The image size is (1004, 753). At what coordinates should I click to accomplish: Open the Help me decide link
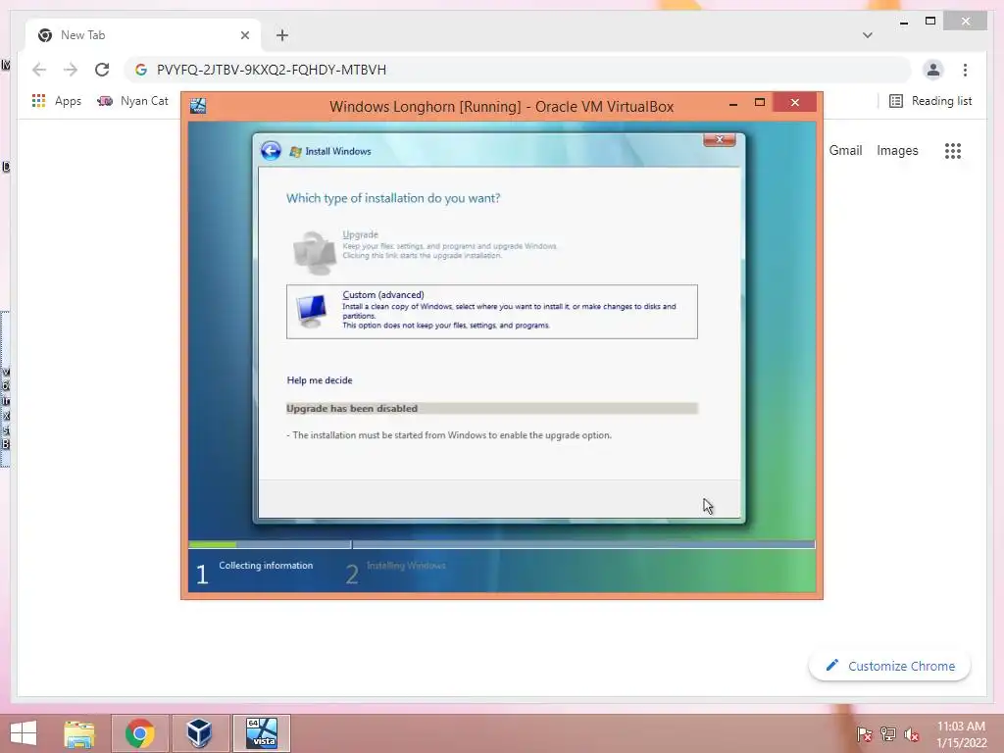click(320, 380)
